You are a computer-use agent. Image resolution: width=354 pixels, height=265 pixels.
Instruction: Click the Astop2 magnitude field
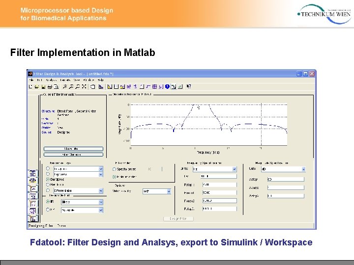pyautogui.click(x=286, y=196)
